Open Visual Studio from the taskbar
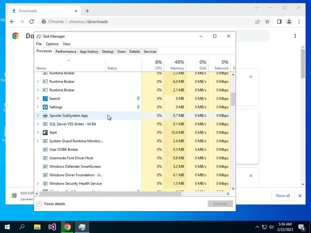The image size is (311, 233). tap(52, 227)
